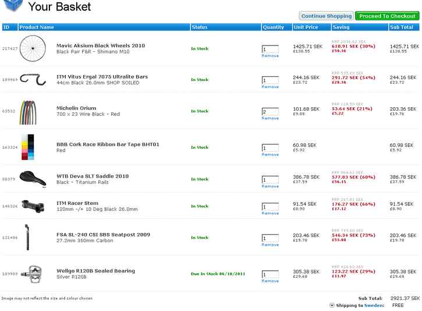The image size is (422, 311).
Task: Open the WTB Deva saddle thumbnail
Action: 33,179
